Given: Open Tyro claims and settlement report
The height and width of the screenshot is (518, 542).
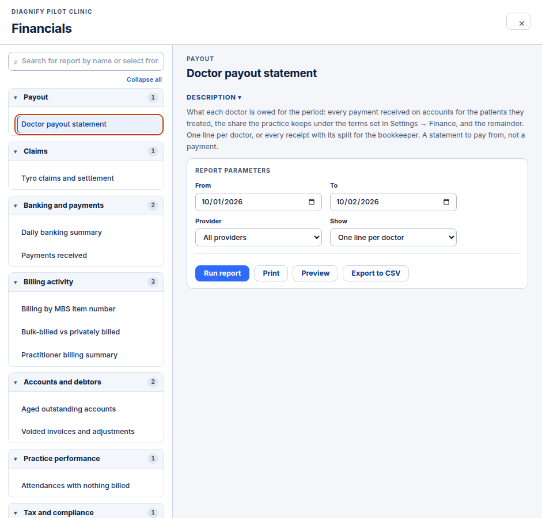Looking at the screenshot, I should [89, 178].
